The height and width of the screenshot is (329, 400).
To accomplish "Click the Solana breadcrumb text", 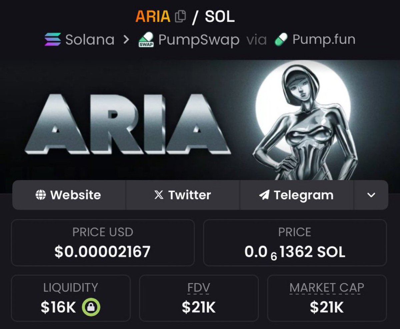I will coord(90,40).
